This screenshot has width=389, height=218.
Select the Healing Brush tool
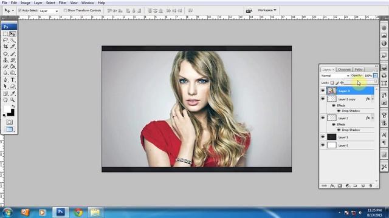[5, 54]
